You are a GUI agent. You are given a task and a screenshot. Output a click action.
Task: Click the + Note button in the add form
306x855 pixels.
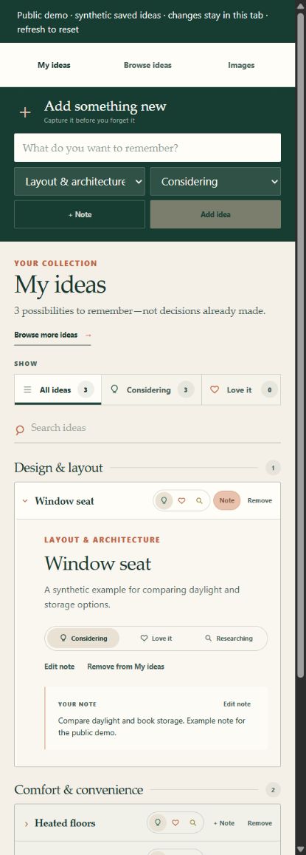tap(80, 214)
